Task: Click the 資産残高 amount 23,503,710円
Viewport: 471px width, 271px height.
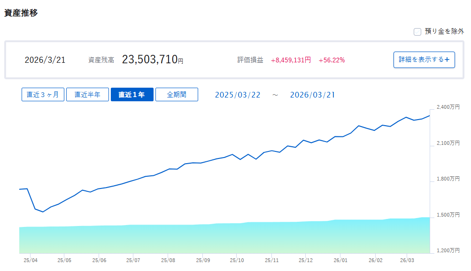Action: [153, 60]
